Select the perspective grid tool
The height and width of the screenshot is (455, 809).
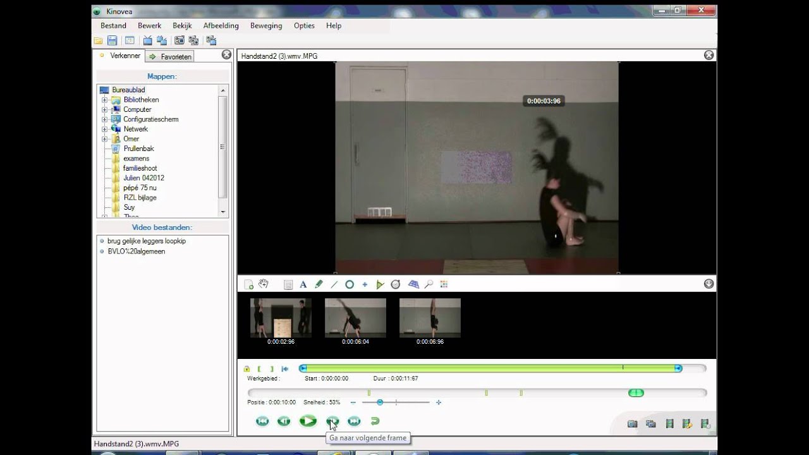pos(413,284)
